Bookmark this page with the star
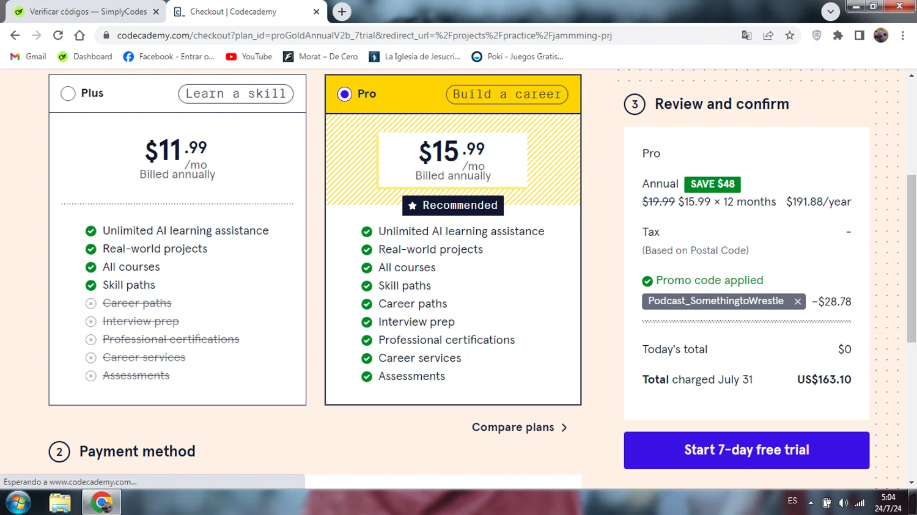917x515 pixels. coord(790,35)
